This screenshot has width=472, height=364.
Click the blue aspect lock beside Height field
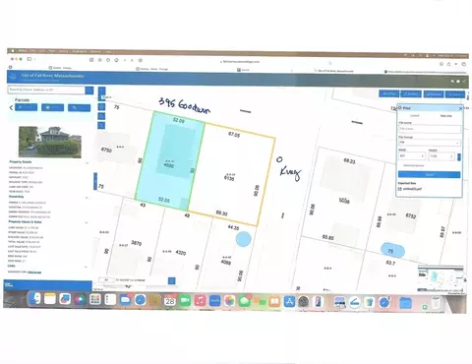459,156
